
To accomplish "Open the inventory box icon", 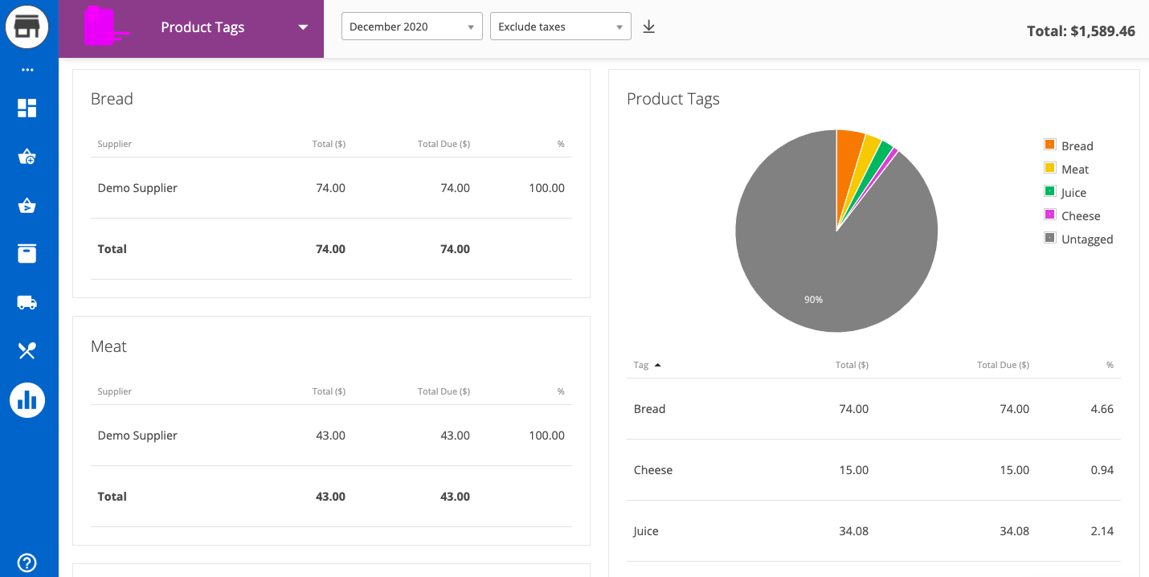I will pos(27,254).
